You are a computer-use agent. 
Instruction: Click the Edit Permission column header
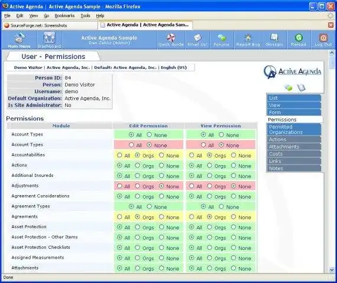click(x=148, y=126)
